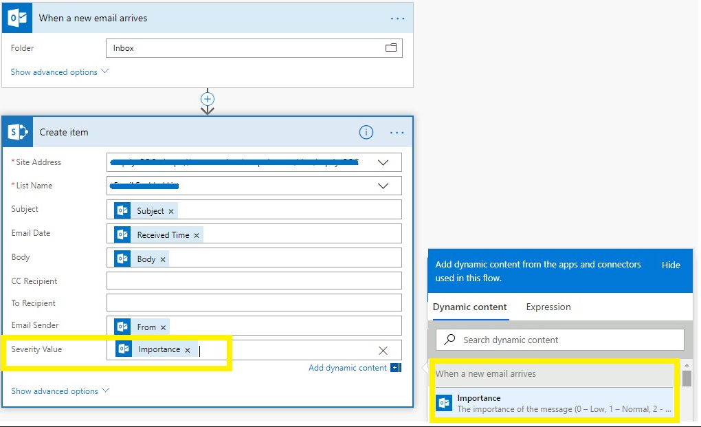Remove the Importance token from Severity Value
The height and width of the screenshot is (427, 701).
click(187, 350)
